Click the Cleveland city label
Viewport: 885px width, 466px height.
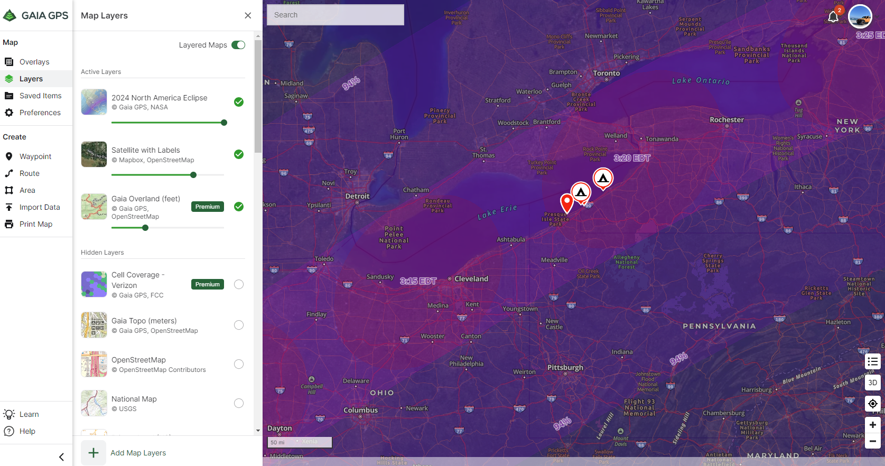[471, 278]
